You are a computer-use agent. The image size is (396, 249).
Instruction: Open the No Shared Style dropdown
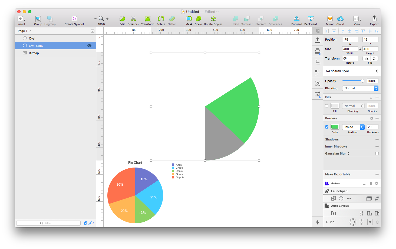[352, 71]
